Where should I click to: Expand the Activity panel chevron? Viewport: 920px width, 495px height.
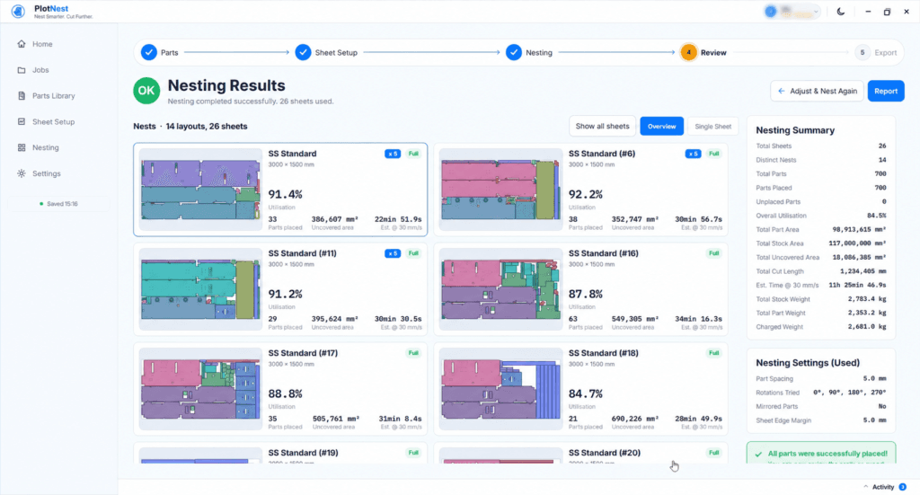865,487
